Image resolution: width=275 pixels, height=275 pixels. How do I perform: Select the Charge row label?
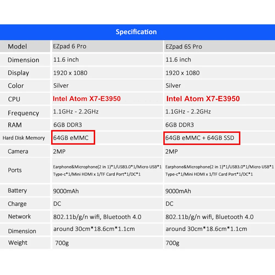tap(17, 204)
